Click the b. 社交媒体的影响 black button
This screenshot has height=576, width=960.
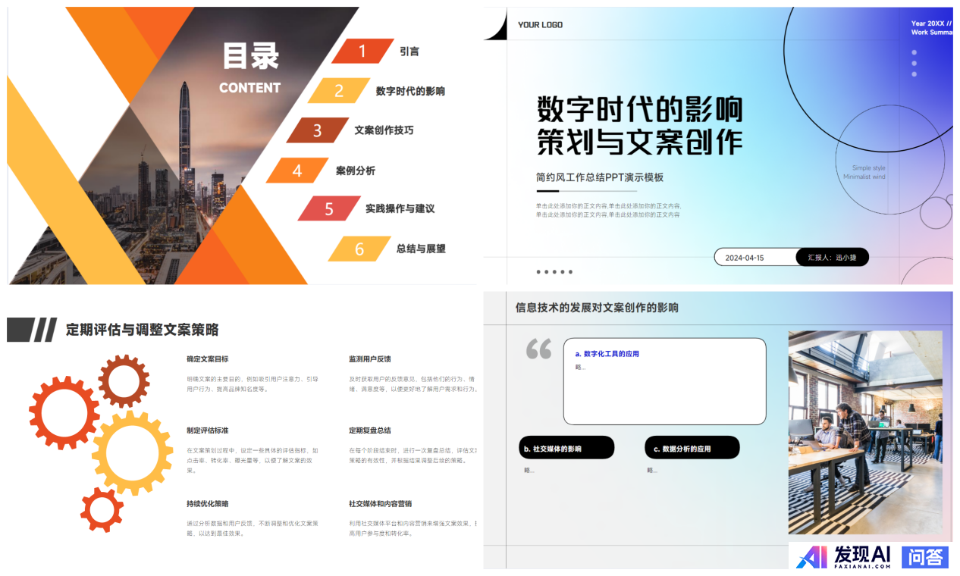(x=566, y=448)
